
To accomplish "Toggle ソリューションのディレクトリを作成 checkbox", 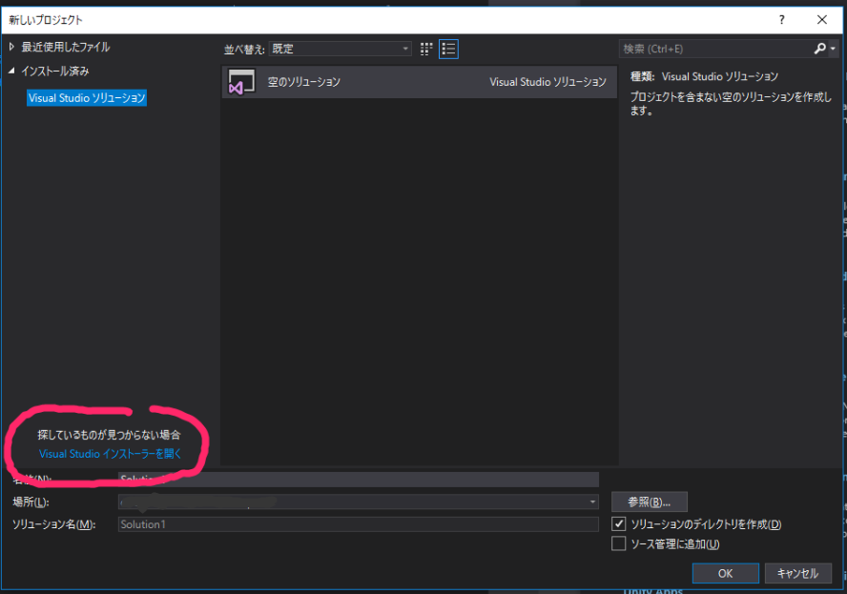I will tap(618, 523).
